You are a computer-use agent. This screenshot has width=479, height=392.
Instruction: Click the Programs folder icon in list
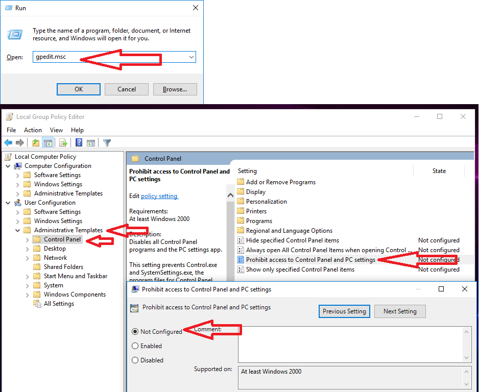click(x=241, y=220)
